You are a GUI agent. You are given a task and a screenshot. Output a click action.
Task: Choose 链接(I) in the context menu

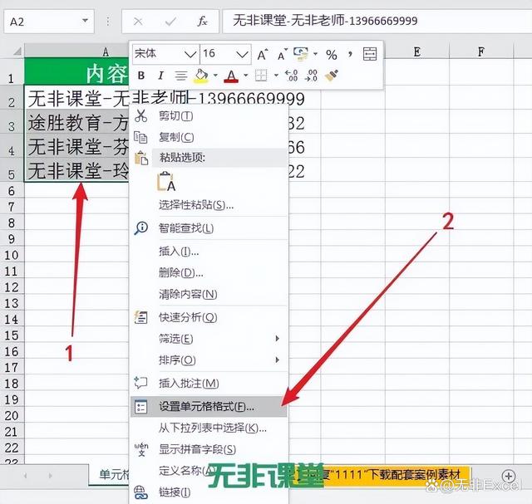(209, 492)
